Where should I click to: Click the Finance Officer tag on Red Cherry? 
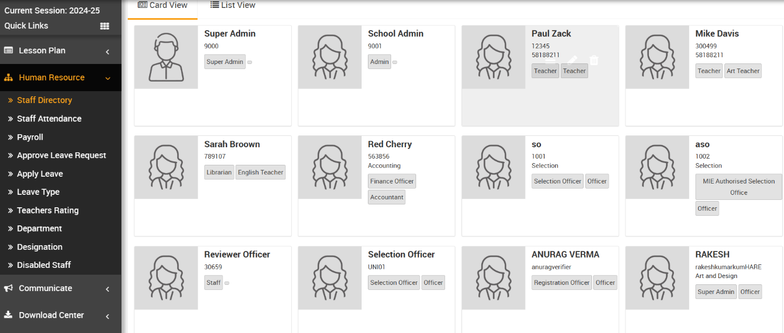click(x=392, y=181)
